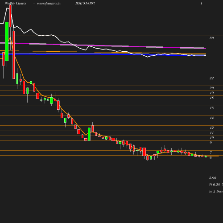
Task: Click the 'V: 0.28' volume reading
Action: pyautogui.click(x=215, y=185)
